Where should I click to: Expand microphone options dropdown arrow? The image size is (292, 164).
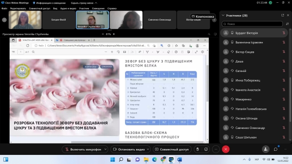click(105, 149)
